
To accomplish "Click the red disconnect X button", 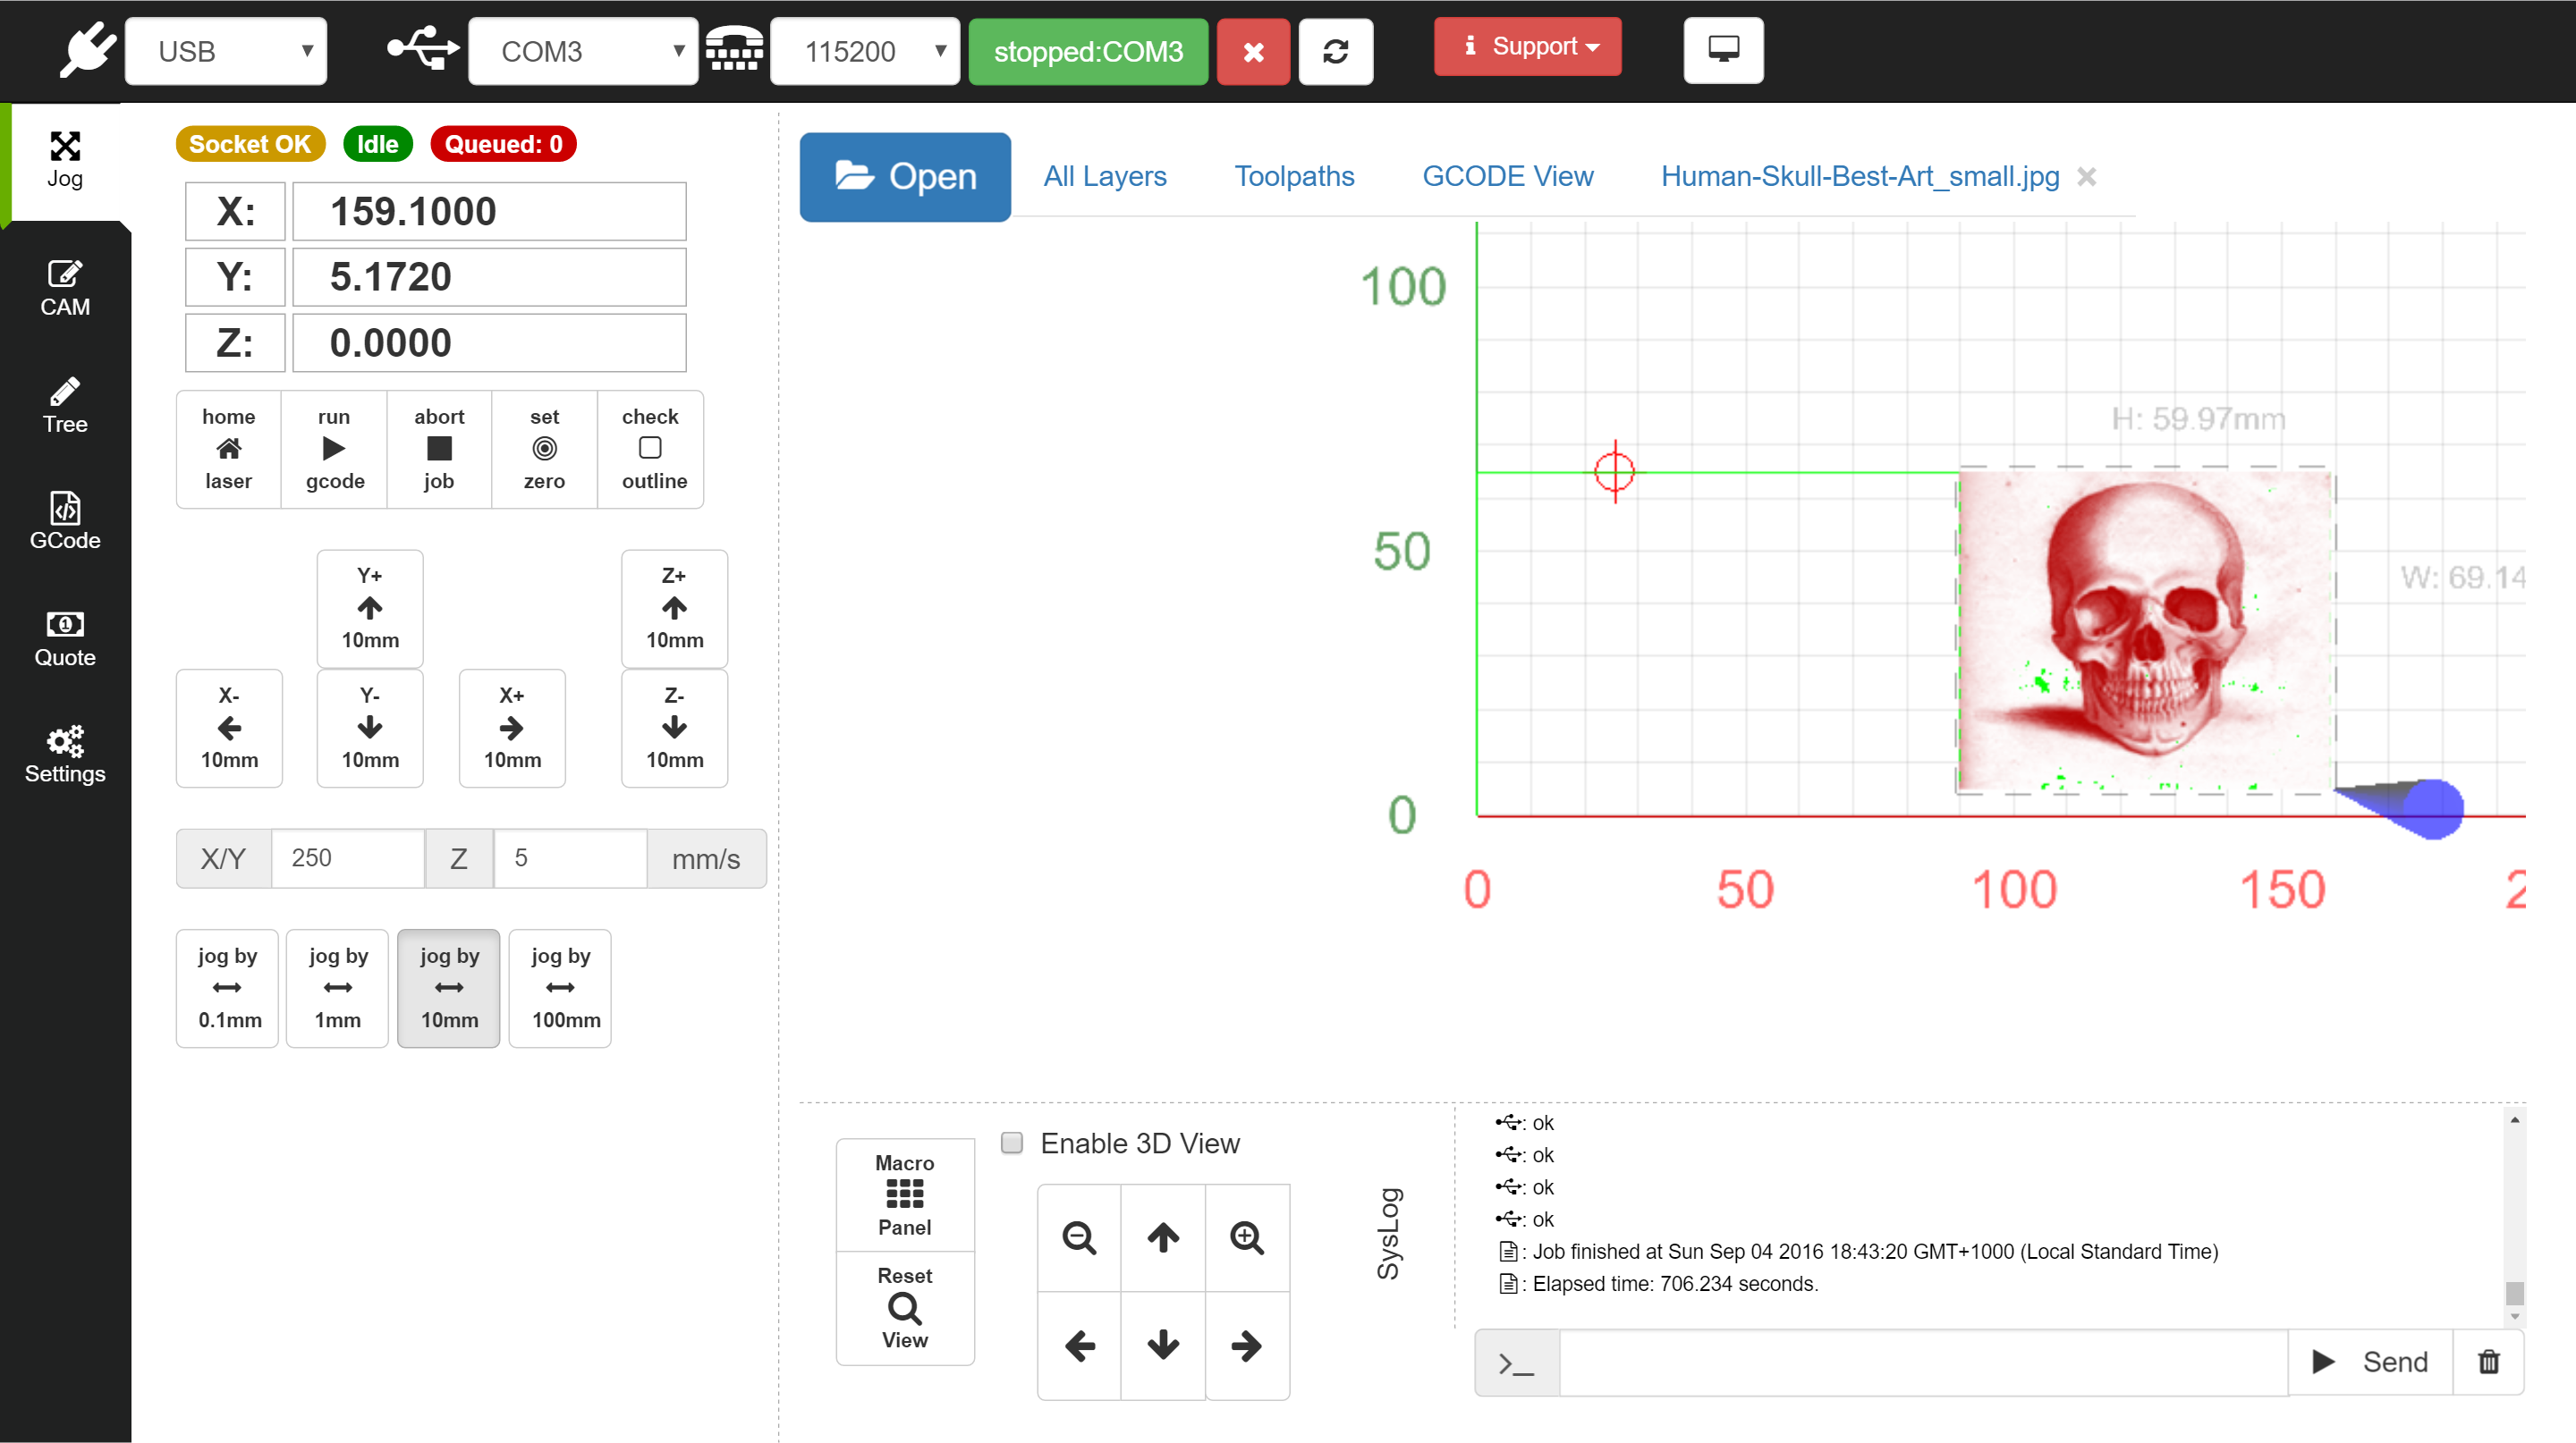I will pos(1253,52).
